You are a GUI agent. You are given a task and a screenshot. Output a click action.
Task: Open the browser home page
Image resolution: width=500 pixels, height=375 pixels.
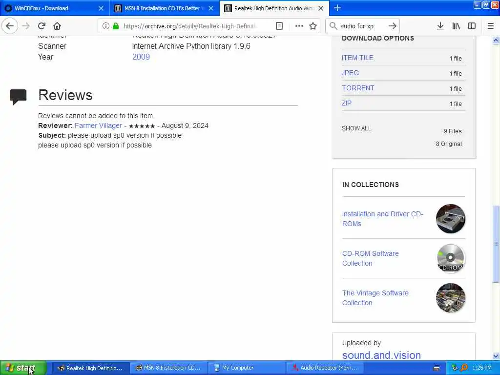[57, 26]
